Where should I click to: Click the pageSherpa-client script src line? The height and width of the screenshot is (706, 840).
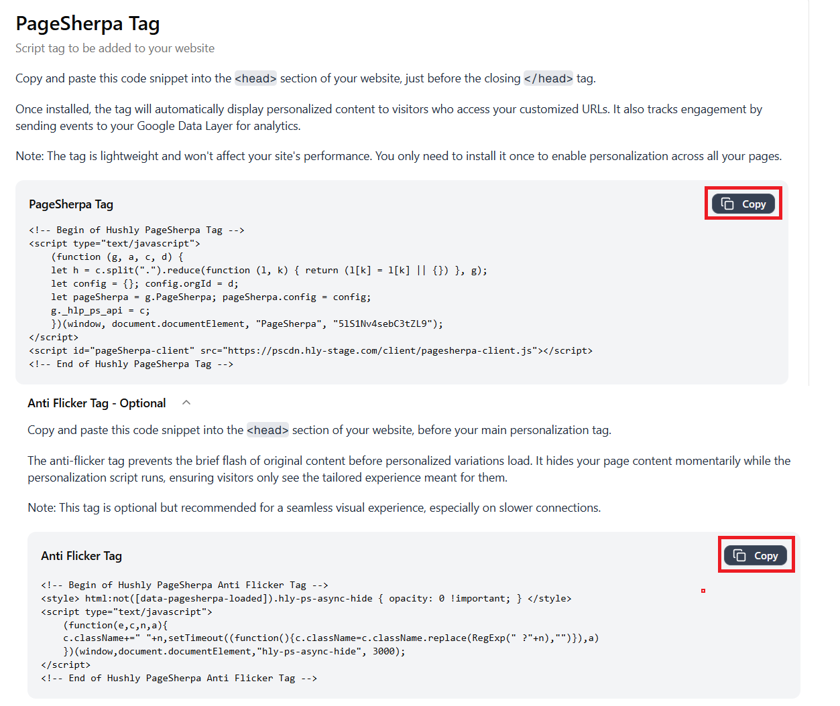(x=310, y=350)
